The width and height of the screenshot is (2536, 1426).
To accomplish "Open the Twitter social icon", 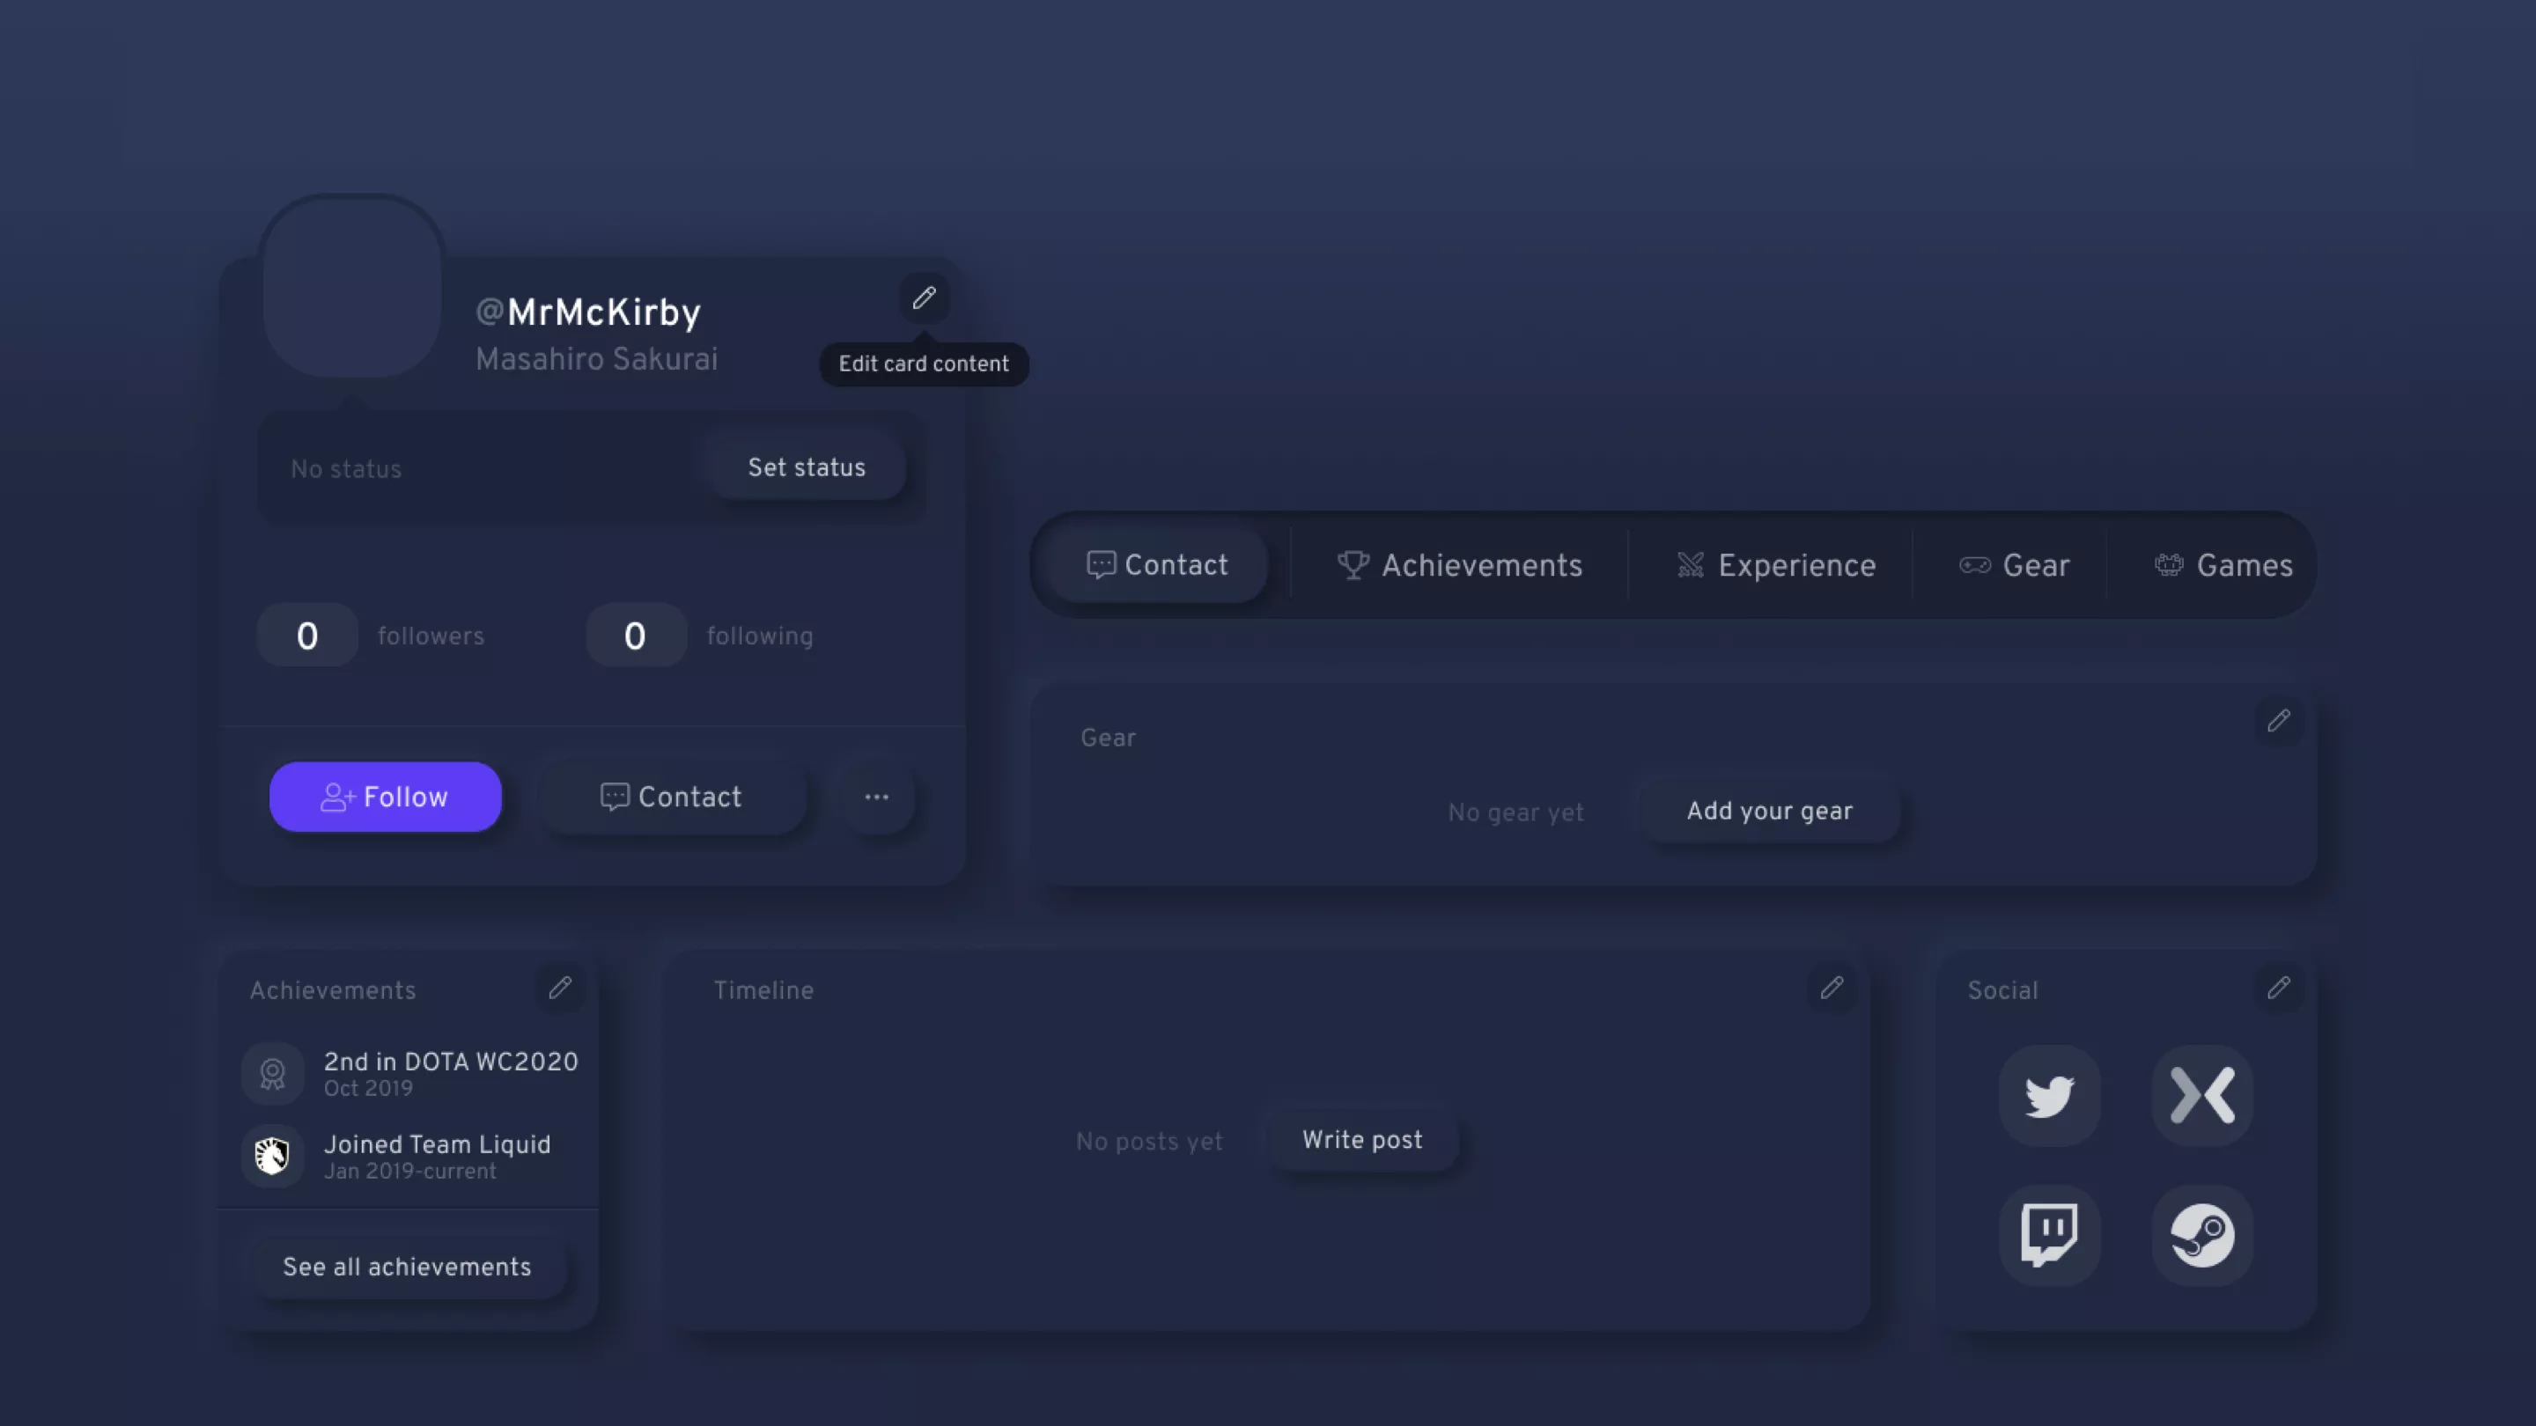I will (x=2050, y=1095).
